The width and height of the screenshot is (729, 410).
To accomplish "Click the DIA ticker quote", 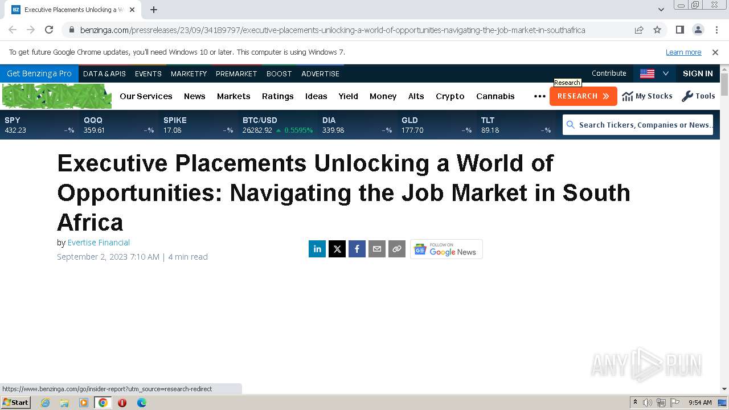I will [357, 125].
